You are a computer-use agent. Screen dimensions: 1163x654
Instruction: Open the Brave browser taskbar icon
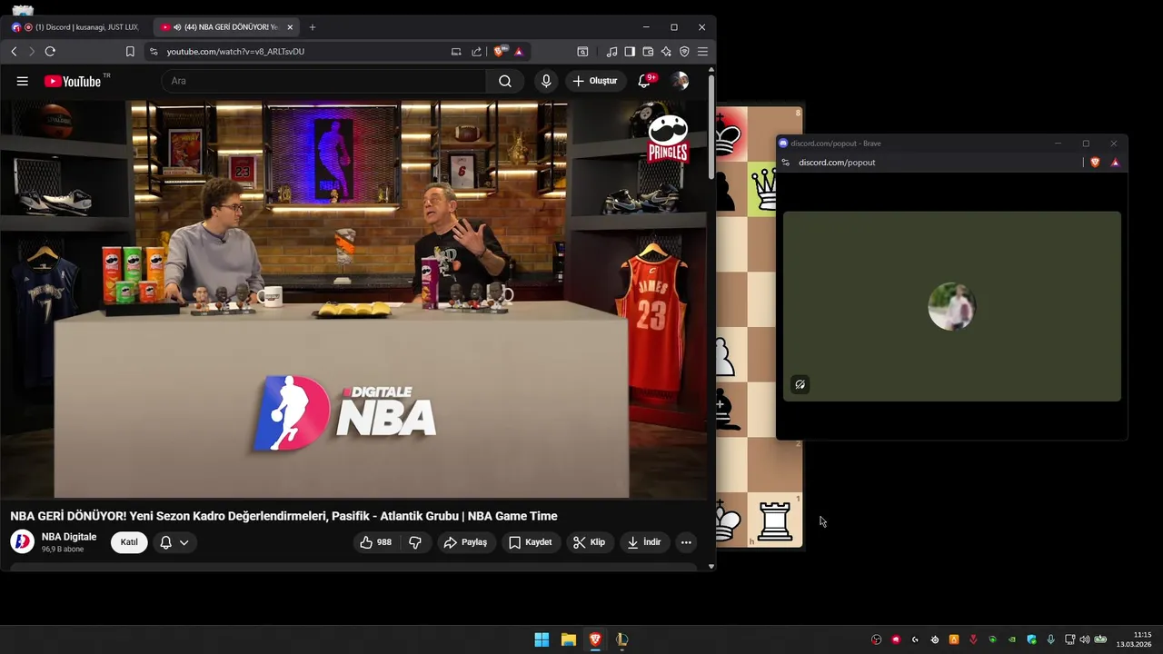tap(595, 639)
